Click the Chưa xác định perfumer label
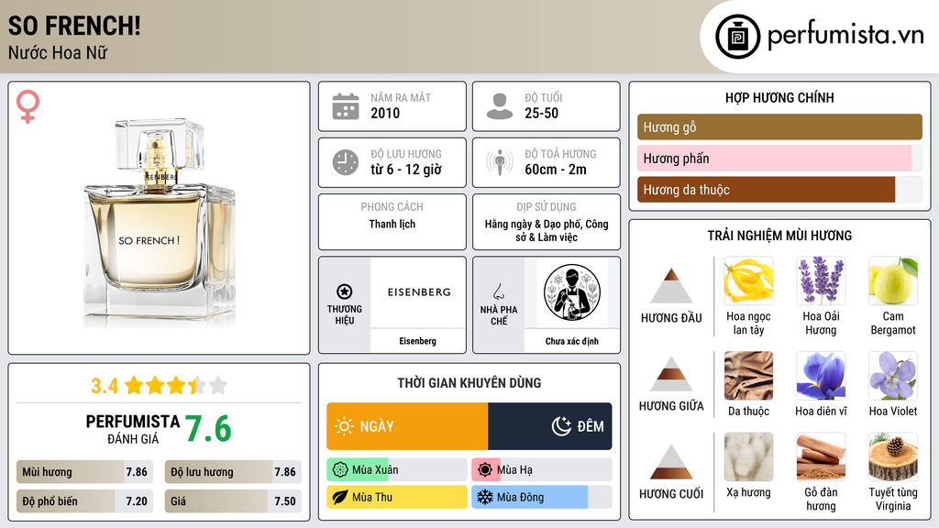The image size is (939, 528). pyautogui.click(x=572, y=341)
